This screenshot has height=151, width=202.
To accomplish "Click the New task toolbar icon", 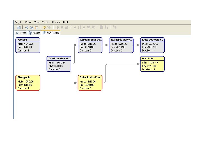I will [x=57, y=27].
